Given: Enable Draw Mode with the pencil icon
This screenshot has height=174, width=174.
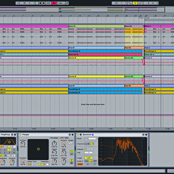Looking at the screenshot, I should 67,3.
